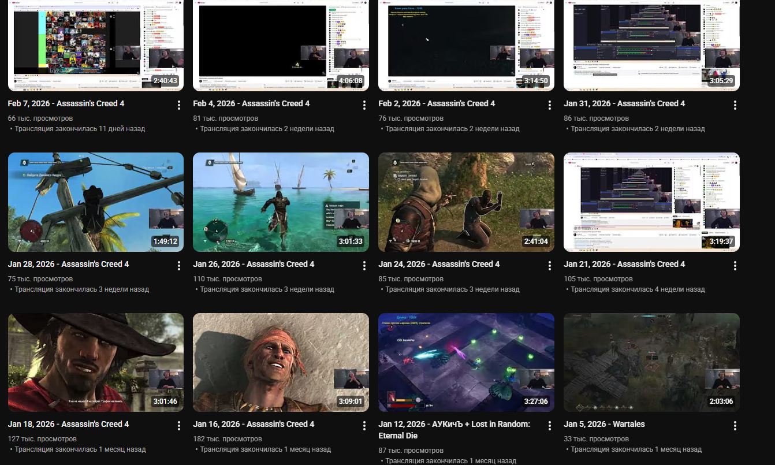The height and width of the screenshot is (465, 775).
Task: Click the three-dot menu for АУКичЪ stream
Action: (x=550, y=426)
